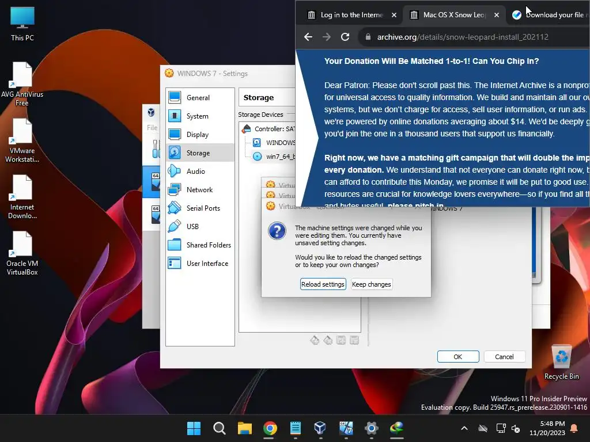Click add attachment icon below storage tree
Image resolution: width=590 pixels, height=442 pixels.
(341, 340)
